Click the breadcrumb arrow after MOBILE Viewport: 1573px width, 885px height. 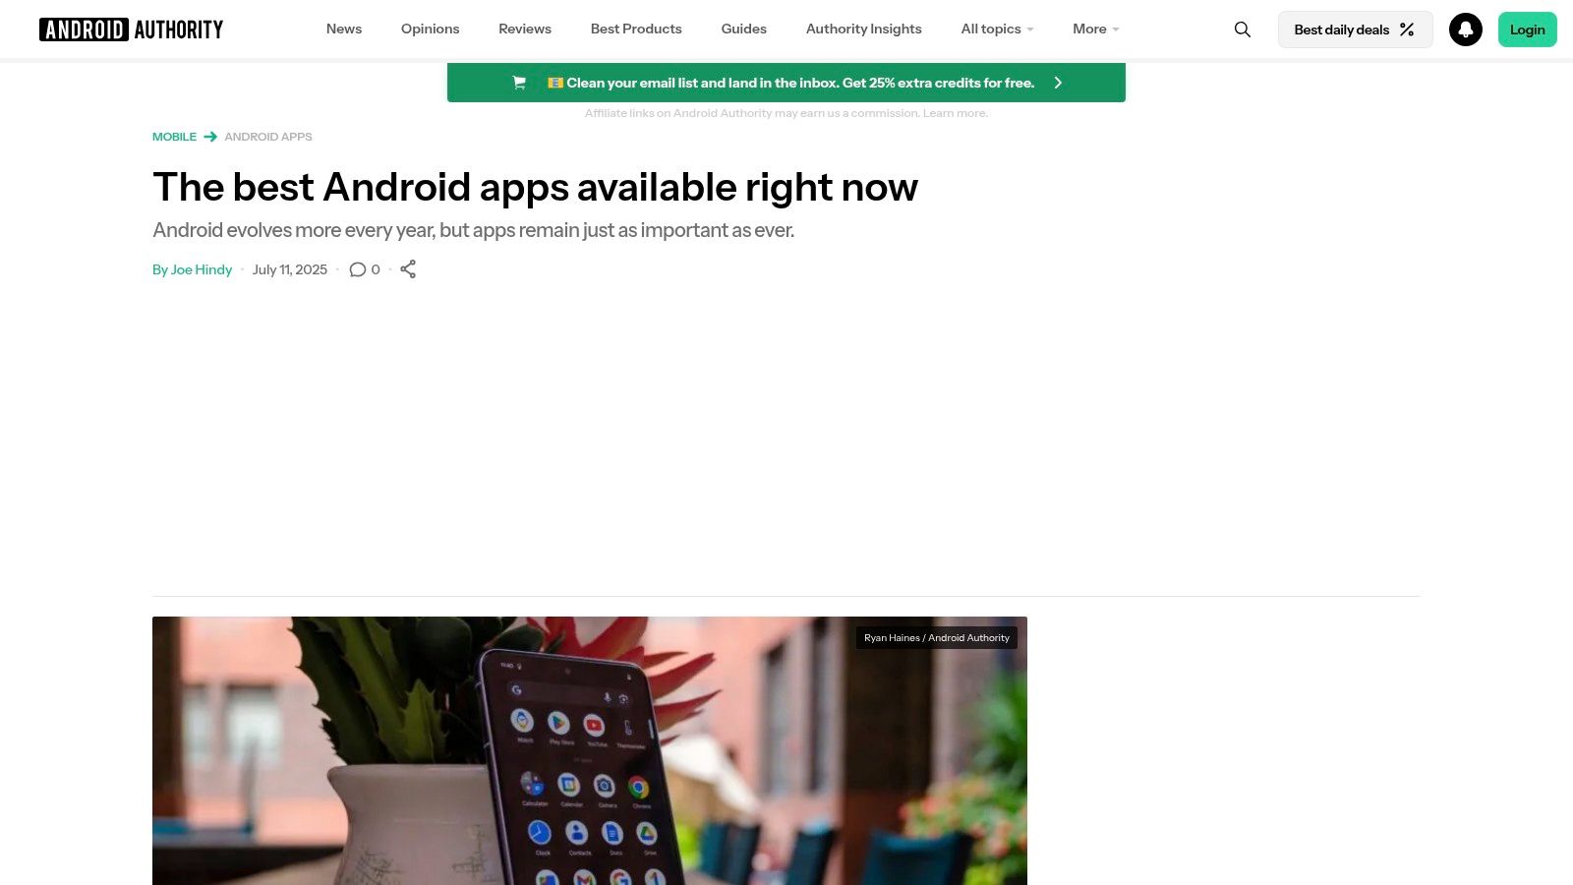tap(210, 137)
